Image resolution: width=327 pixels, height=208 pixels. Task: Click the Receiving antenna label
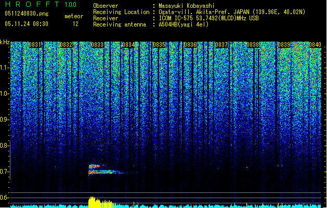click(x=120, y=24)
